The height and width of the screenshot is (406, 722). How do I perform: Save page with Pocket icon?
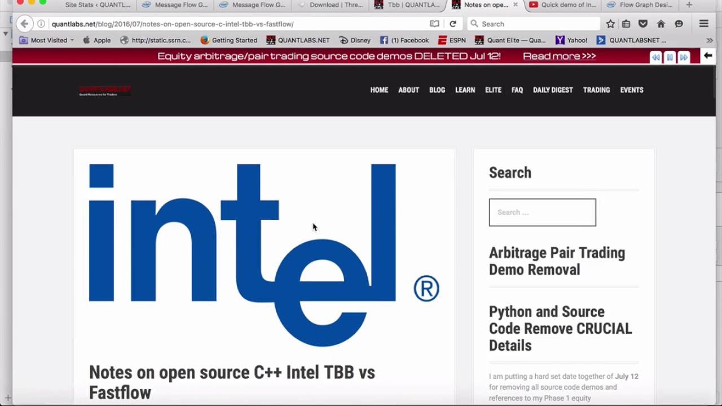[x=643, y=24]
